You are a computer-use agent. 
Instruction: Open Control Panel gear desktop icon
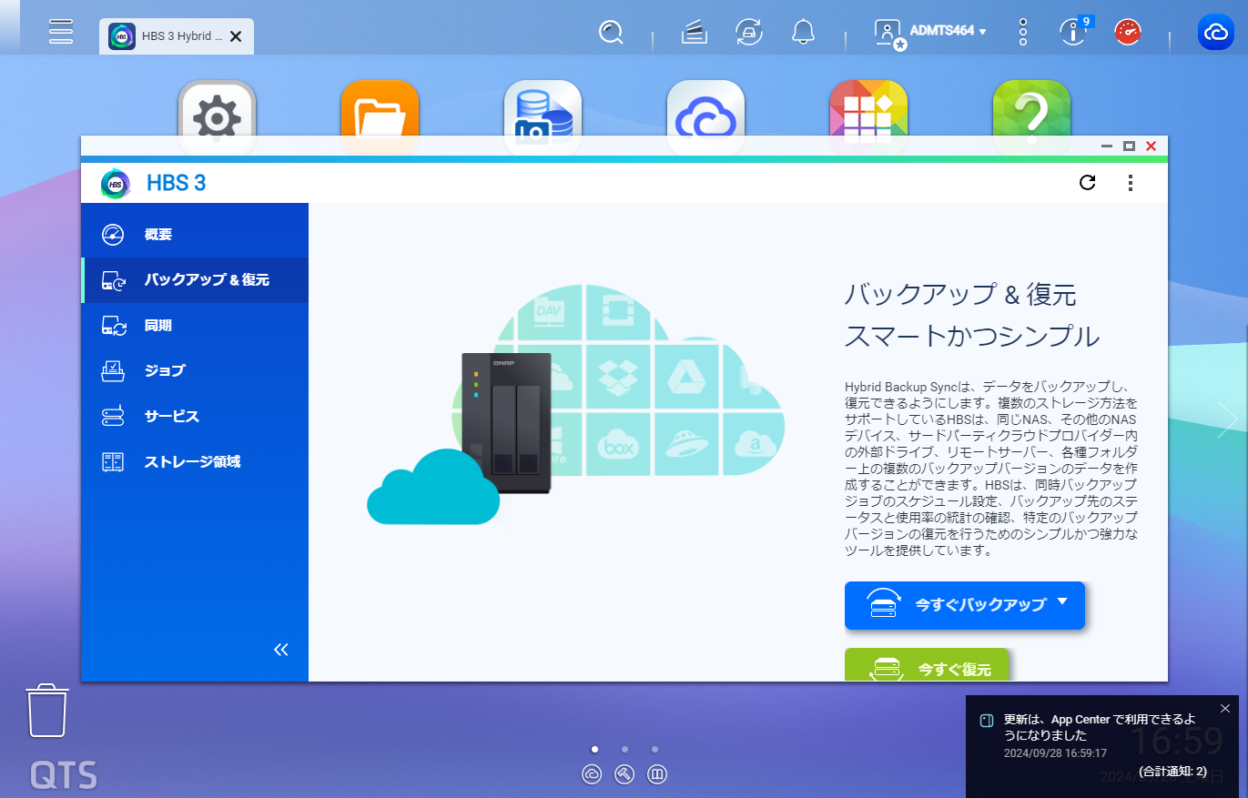(217, 109)
